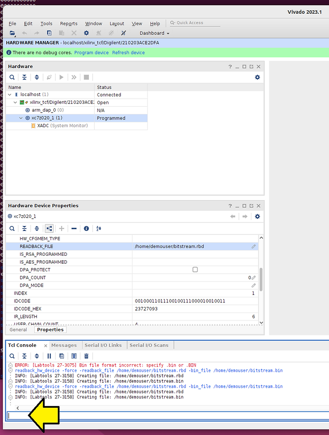This screenshot has width=329, height=435.
Task: Click the stop trigger square icon
Action: 86,77
